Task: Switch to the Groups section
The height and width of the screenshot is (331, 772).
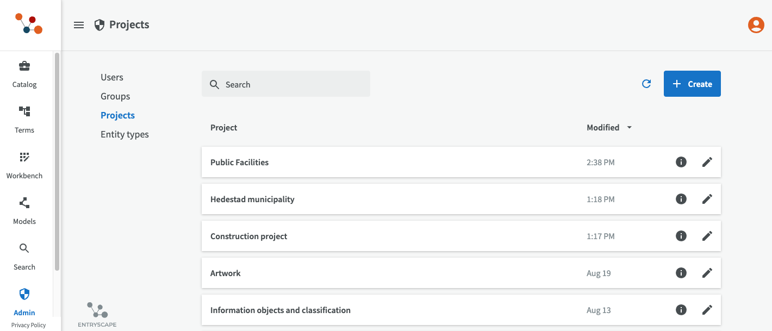Action: tap(115, 96)
